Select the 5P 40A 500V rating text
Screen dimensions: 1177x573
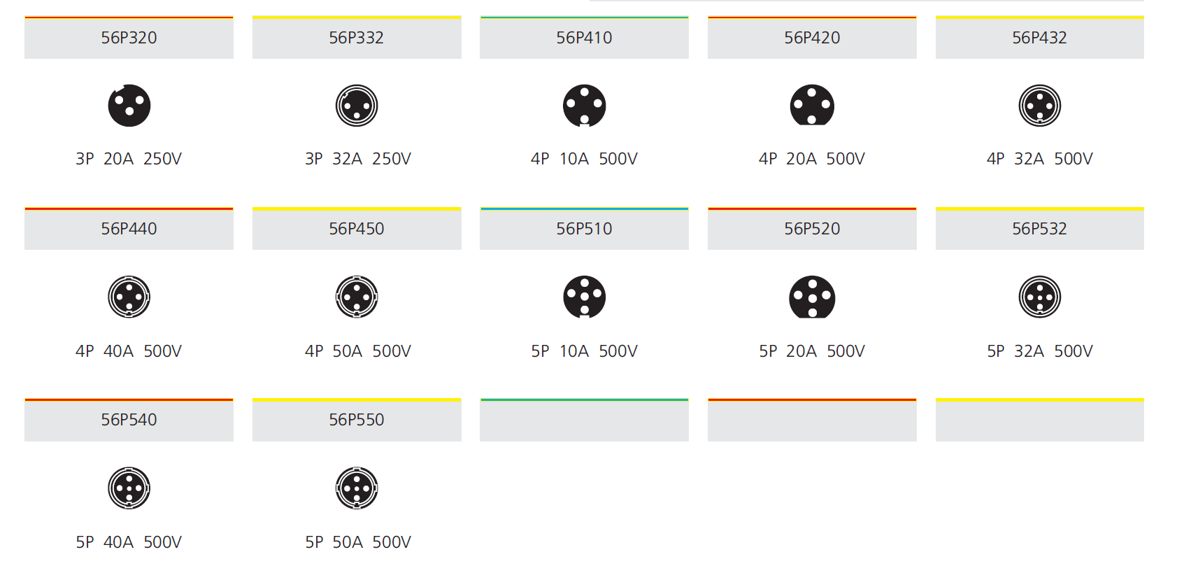pyautogui.click(x=129, y=542)
